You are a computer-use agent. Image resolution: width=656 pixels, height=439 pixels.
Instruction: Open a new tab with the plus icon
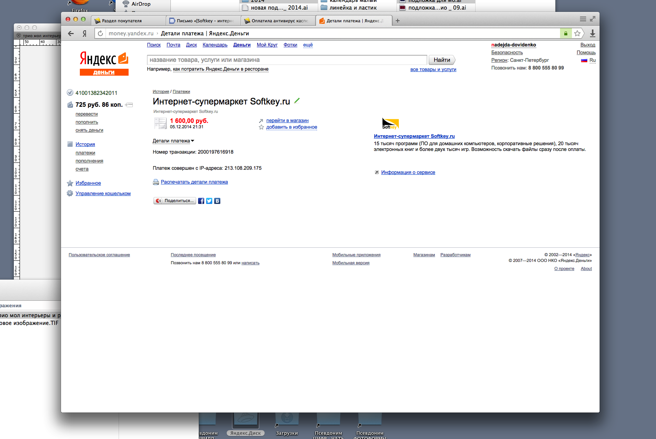click(x=398, y=21)
